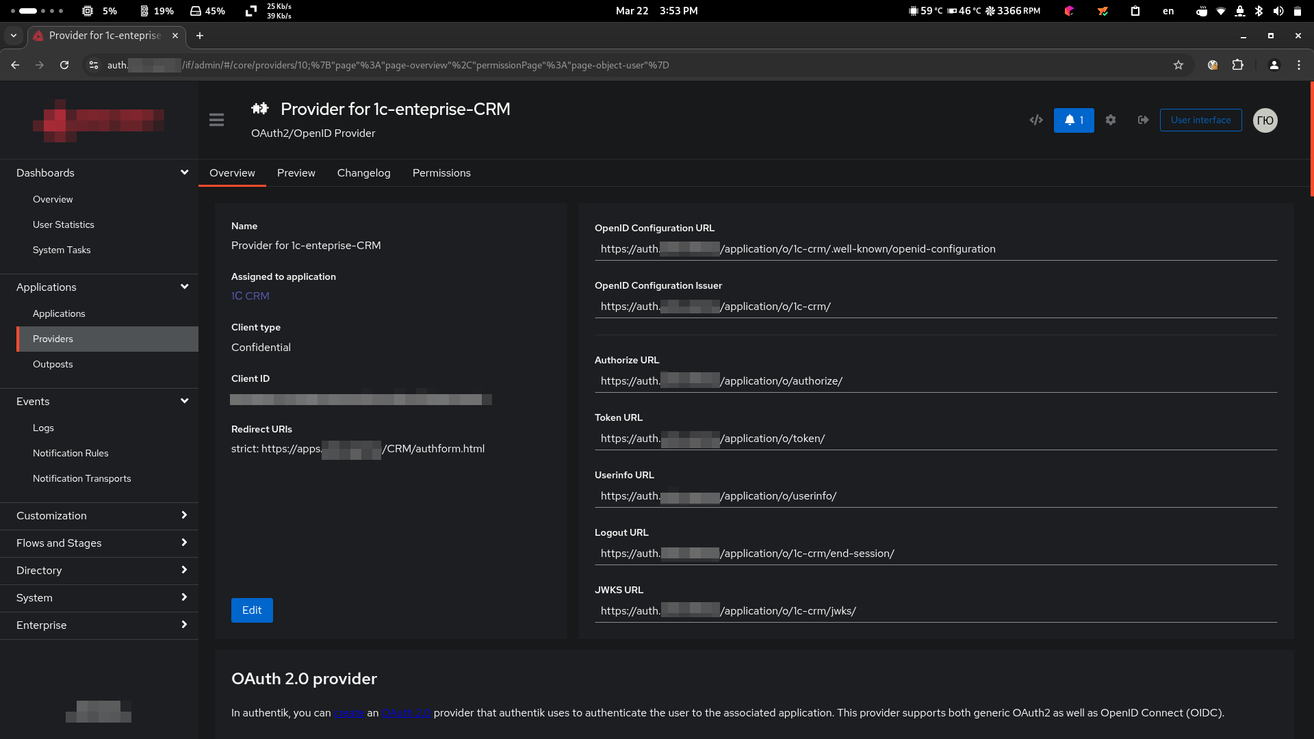Click the sign out arrow icon
1314x739 pixels.
[x=1143, y=120]
